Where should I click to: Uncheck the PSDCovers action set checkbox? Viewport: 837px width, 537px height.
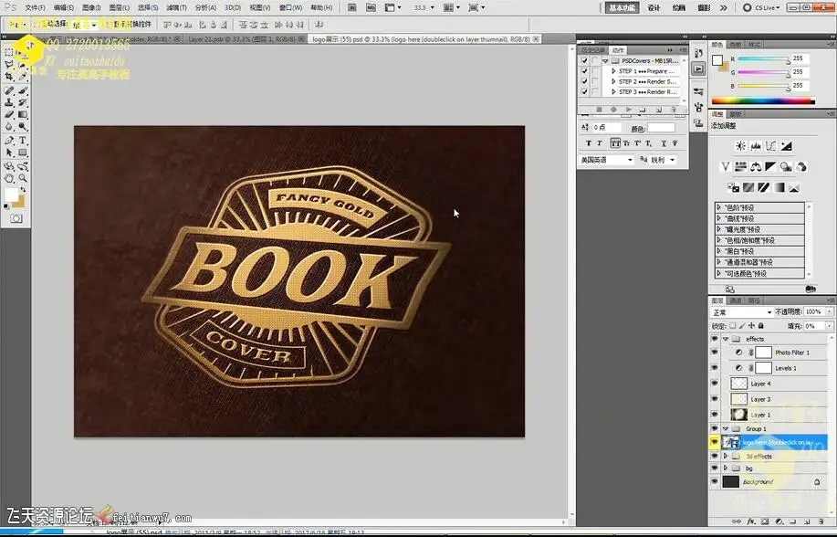(x=584, y=61)
